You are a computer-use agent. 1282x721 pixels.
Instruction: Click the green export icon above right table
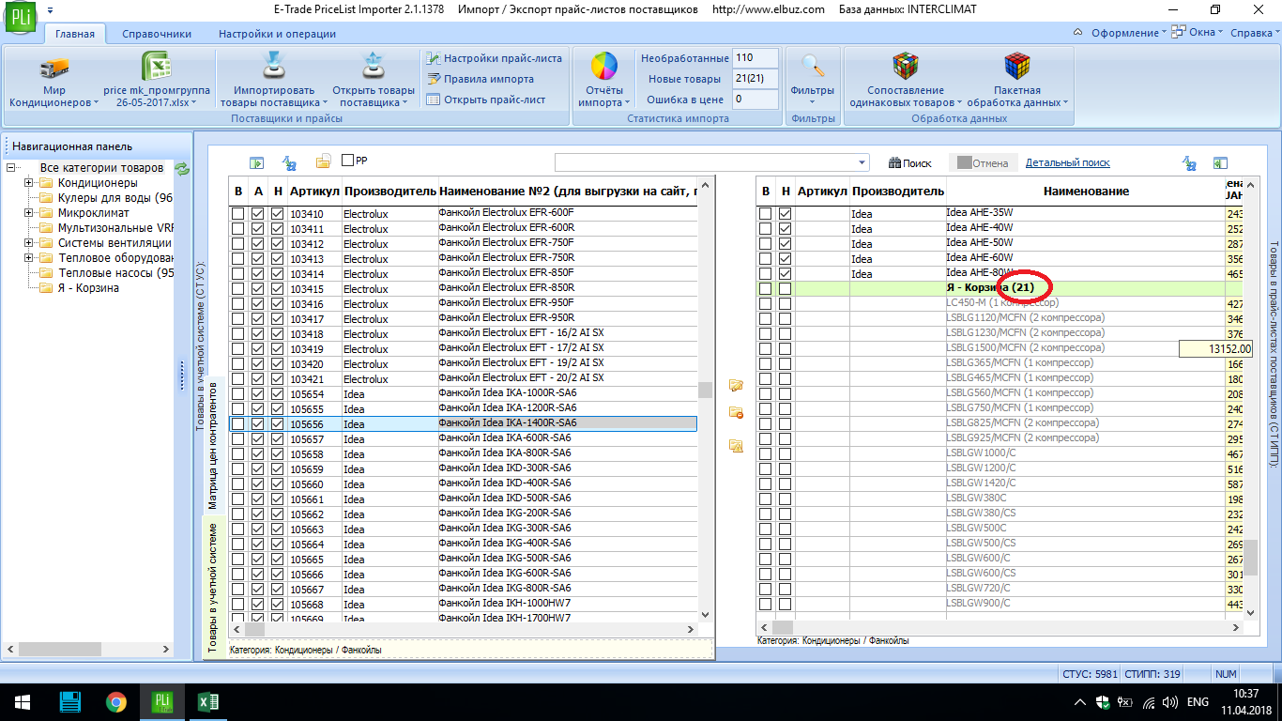[1220, 162]
